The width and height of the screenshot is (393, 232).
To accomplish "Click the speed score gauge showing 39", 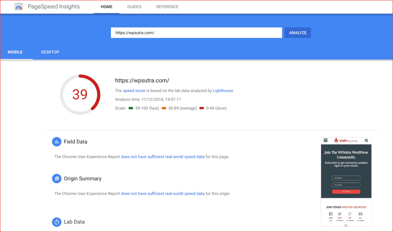I will [80, 94].
